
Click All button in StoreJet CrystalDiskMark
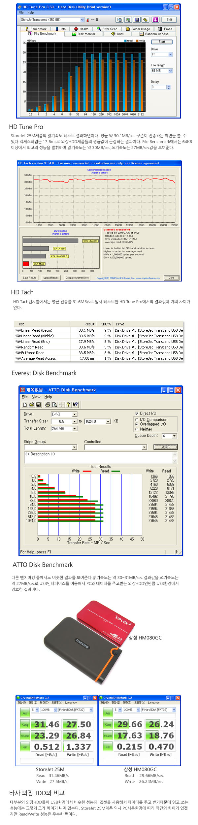[x=25, y=713]
